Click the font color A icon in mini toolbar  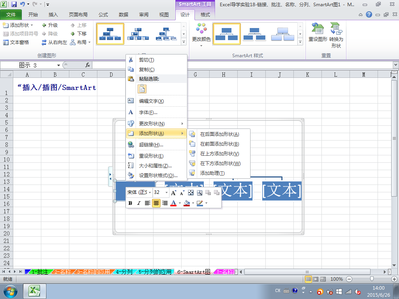(173, 203)
